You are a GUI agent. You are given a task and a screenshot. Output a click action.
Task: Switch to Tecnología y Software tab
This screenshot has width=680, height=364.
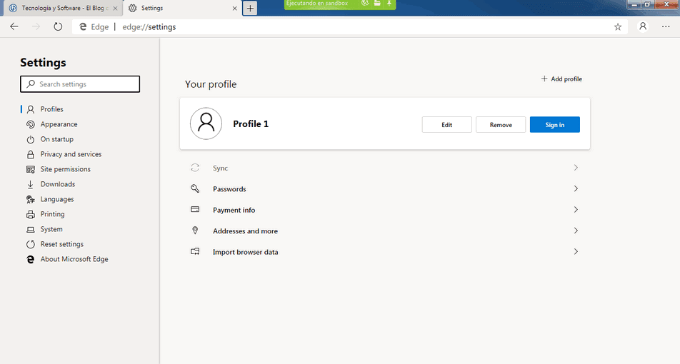[x=63, y=9]
